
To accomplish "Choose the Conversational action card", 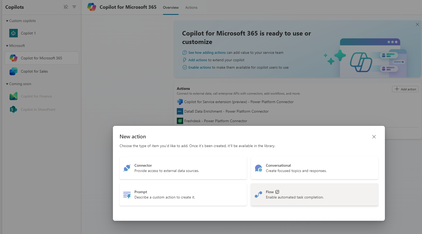I will [x=315, y=168].
